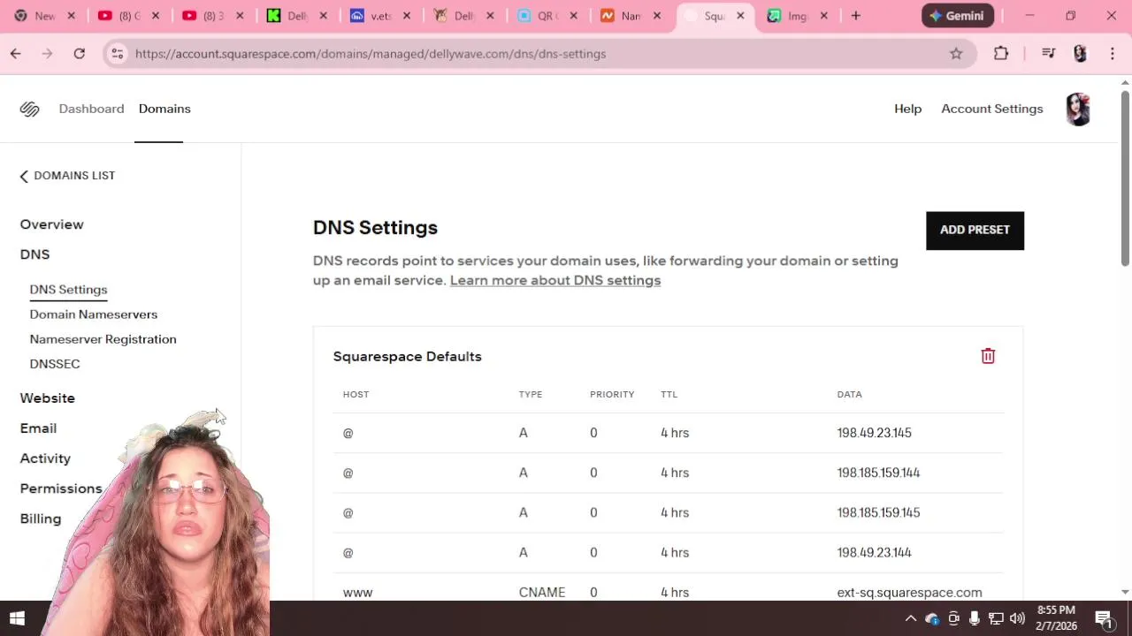Image resolution: width=1132 pixels, height=636 pixels.
Task: Open the Chrome three-dot menu
Action: tap(1112, 54)
